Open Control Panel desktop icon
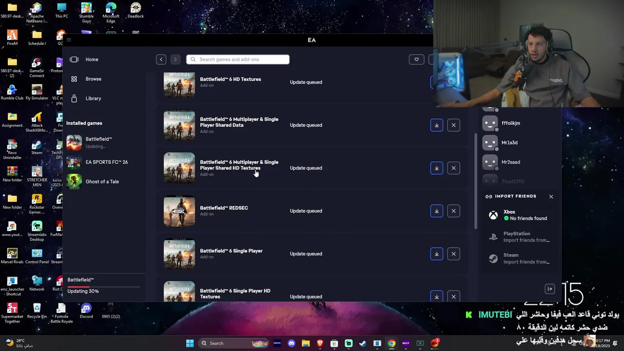Viewport: 624px width, 351px height. pyautogui.click(x=37, y=256)
